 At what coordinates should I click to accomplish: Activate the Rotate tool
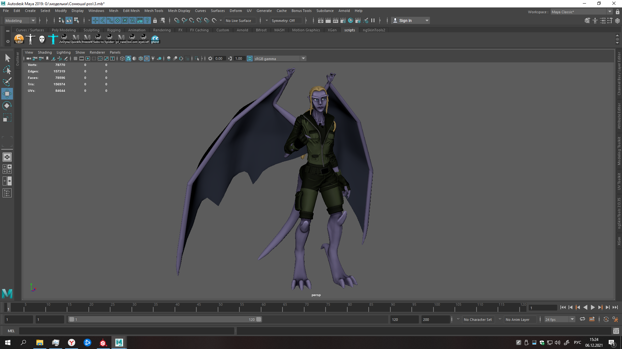click(x=7, y=106)
